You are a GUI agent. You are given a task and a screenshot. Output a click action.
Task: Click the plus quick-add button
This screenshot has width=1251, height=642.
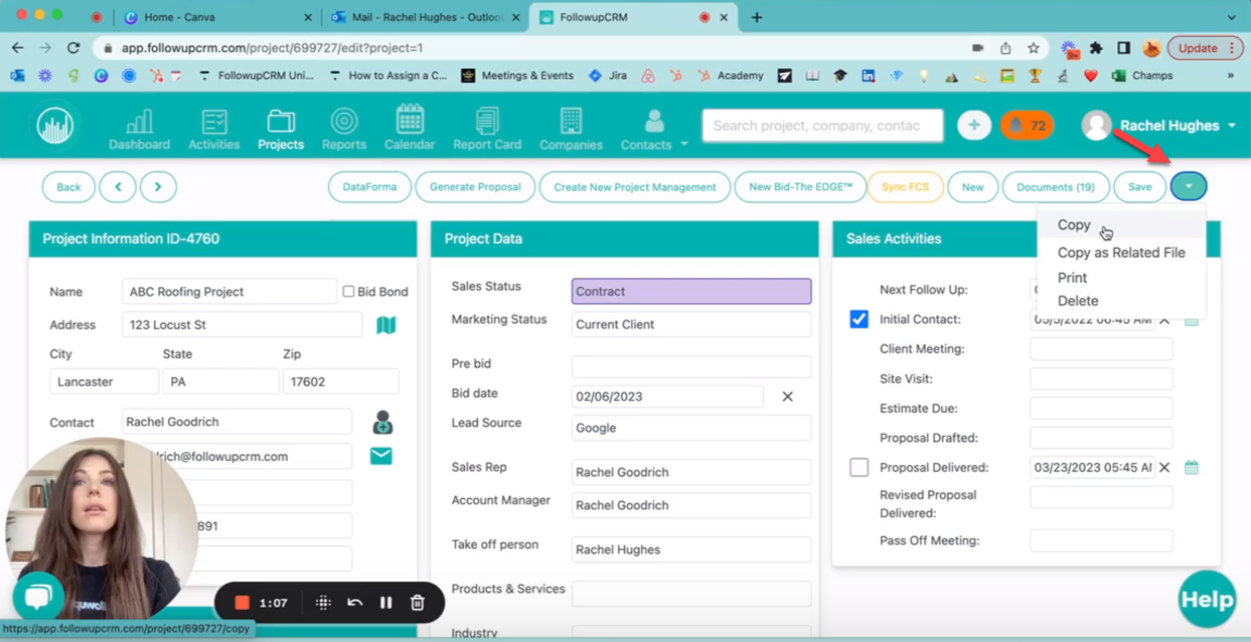(x=973, y=125)
